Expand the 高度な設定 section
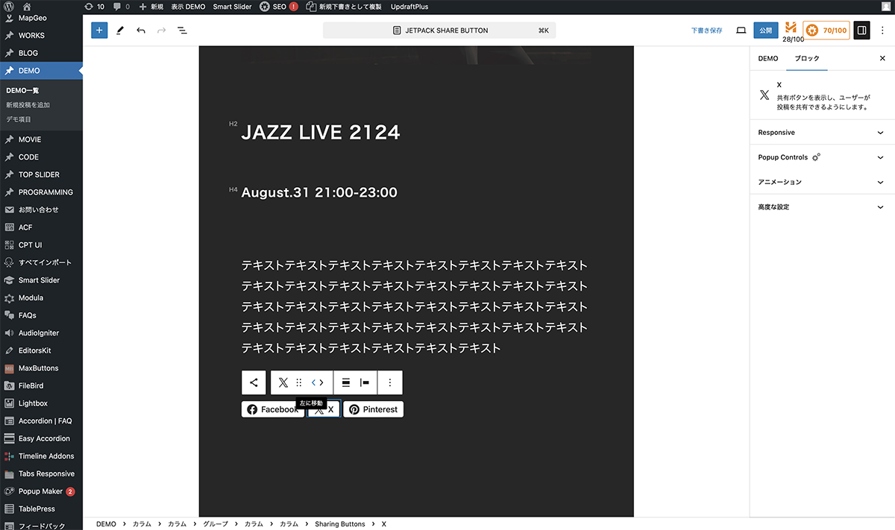This screenshot has height=530, width=895. pos(821,207)
